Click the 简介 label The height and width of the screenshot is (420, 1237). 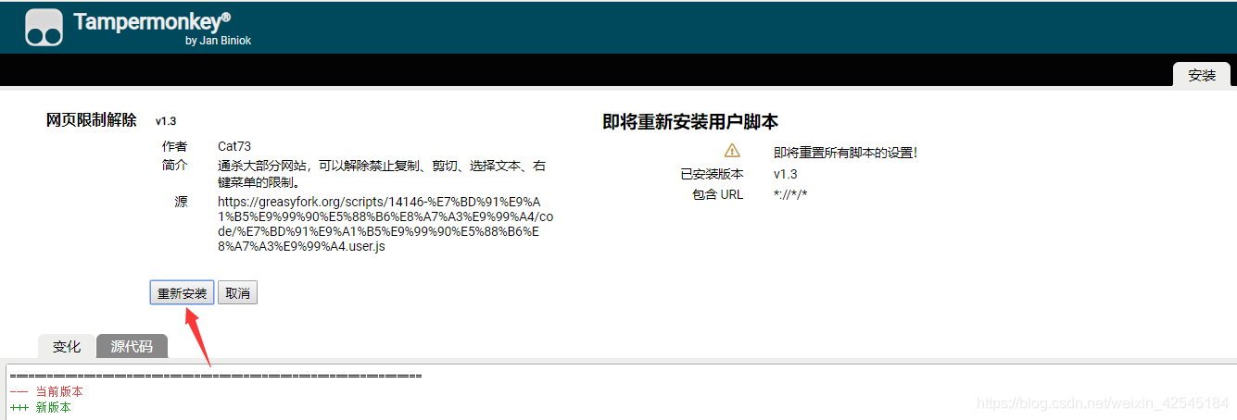click(174, 165)
